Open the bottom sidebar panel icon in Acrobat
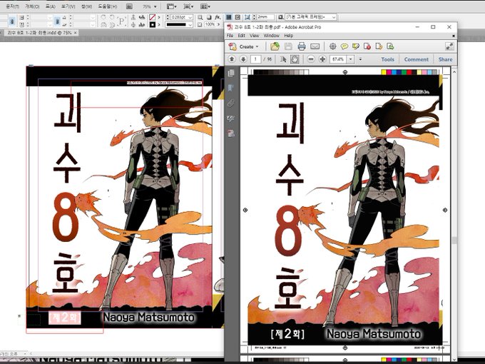Screen dimensions: 485x364 pyautogui.click(x=231, y=133)
